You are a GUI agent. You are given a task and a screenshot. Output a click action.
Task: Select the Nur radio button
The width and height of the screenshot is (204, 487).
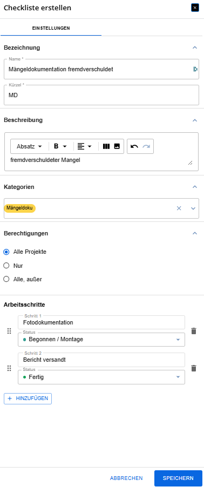point(6,266)
